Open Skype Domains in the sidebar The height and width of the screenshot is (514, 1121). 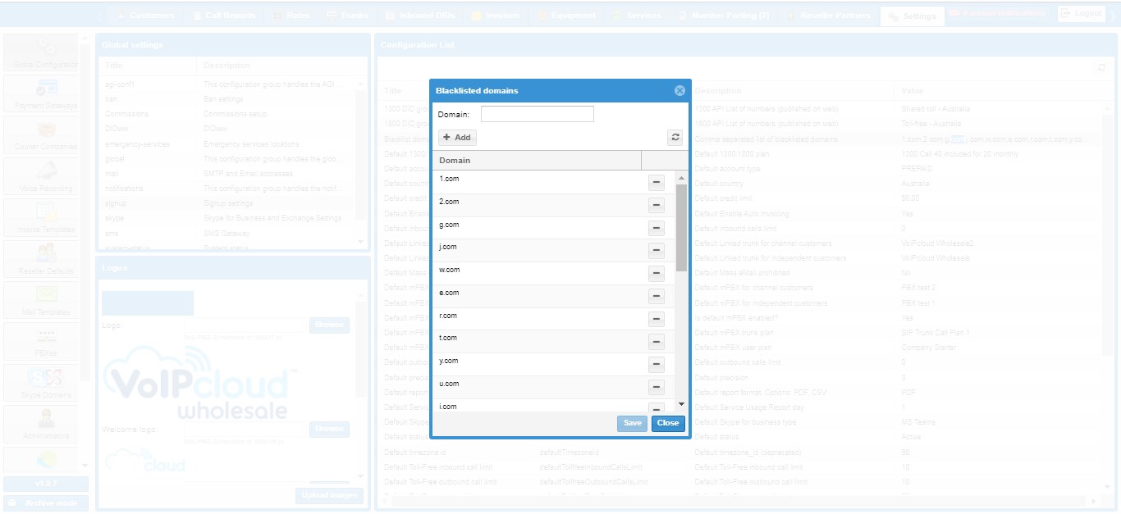point(42,383)
